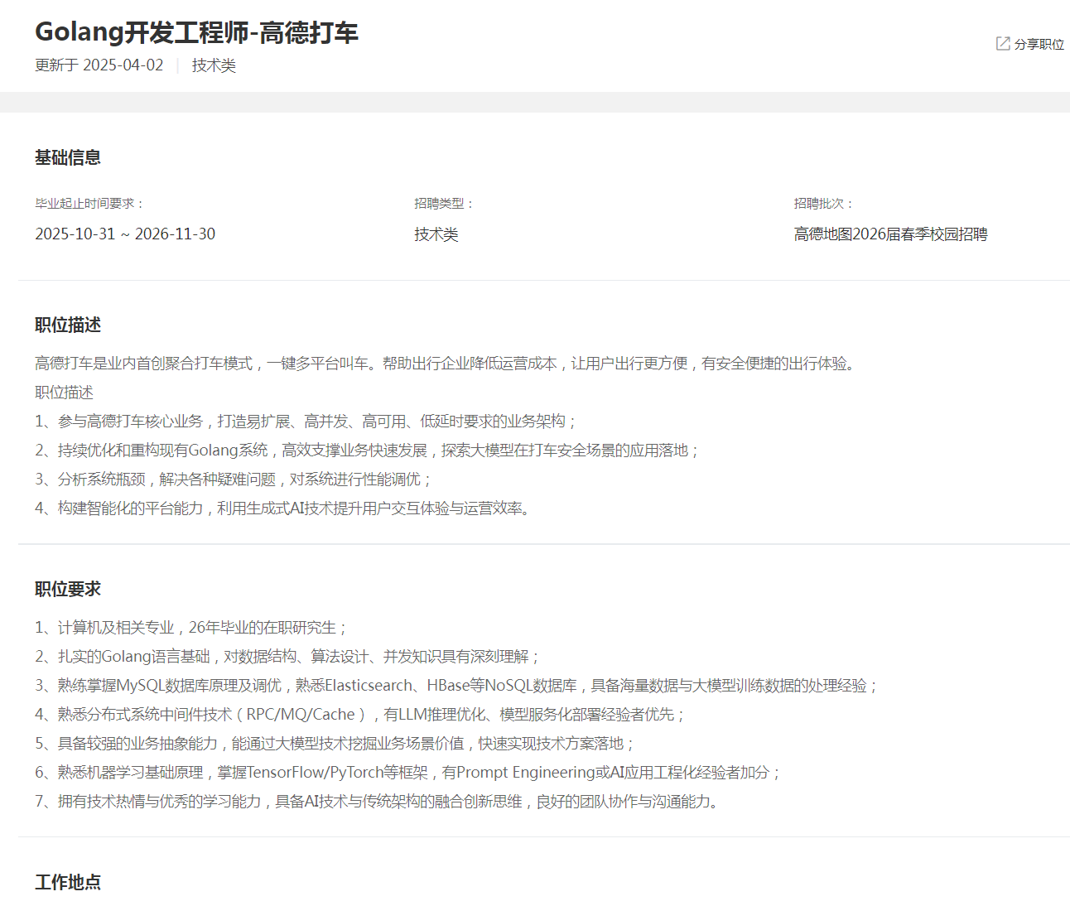Click the 毕业起止时间要求 label
This screenshot has width=1070, height=906.
[x=89, y=204]
